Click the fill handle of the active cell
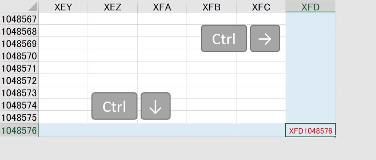Screen dimensions: 376x160 tap(335, 137)
